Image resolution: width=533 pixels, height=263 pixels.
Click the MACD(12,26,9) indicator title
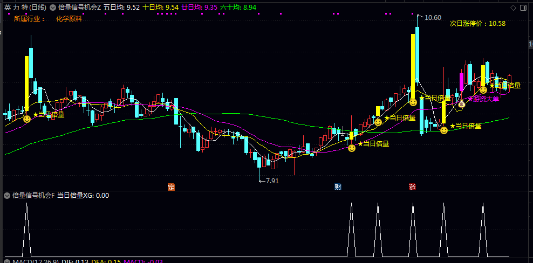[x=36, y=261]
